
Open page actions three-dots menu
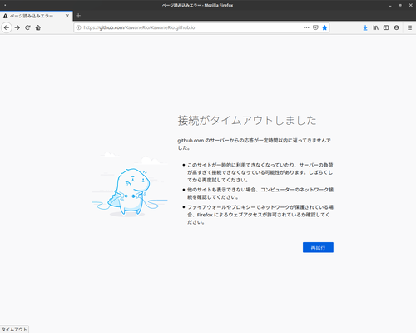[x=306, y=27]
